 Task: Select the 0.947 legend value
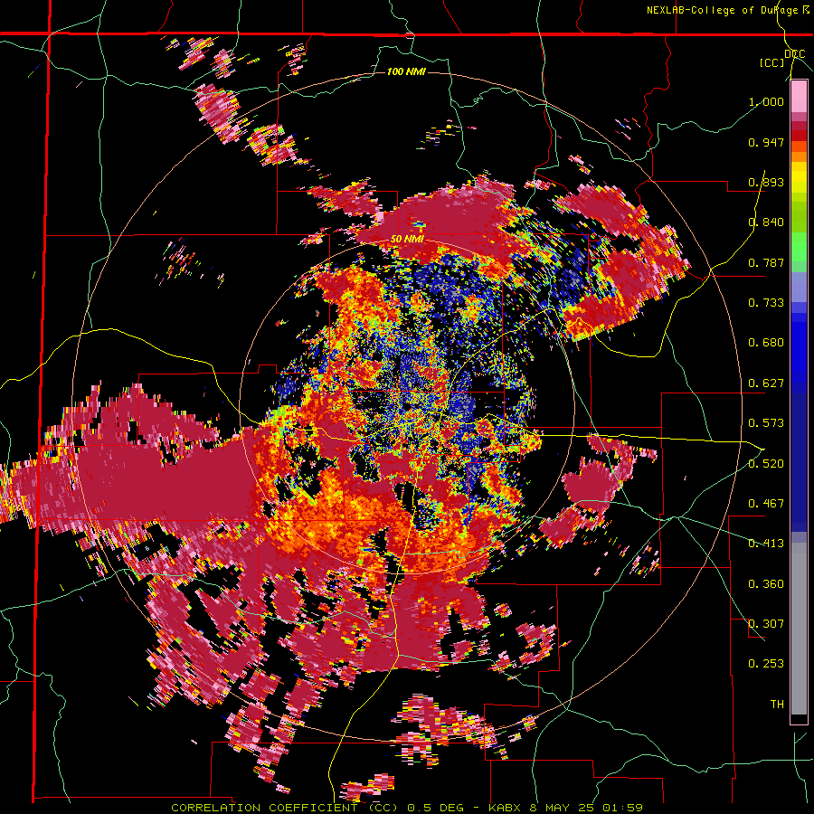766,142
